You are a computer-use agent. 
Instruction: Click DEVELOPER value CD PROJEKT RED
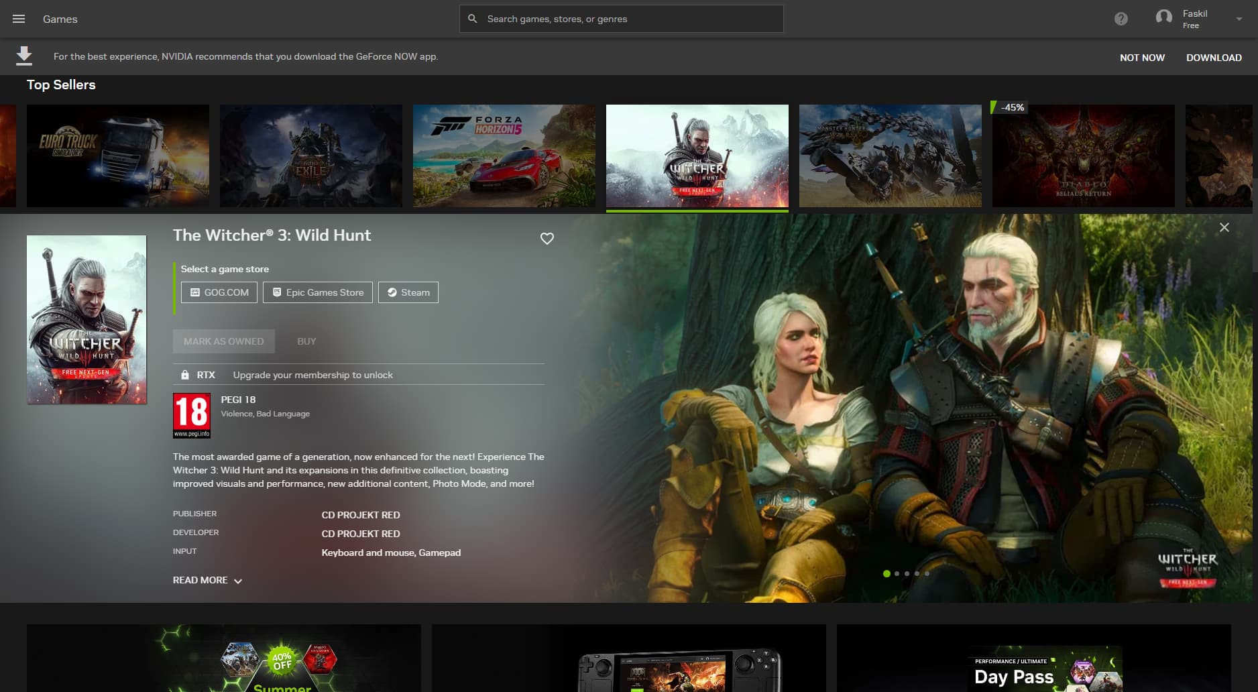coord(361,534)
